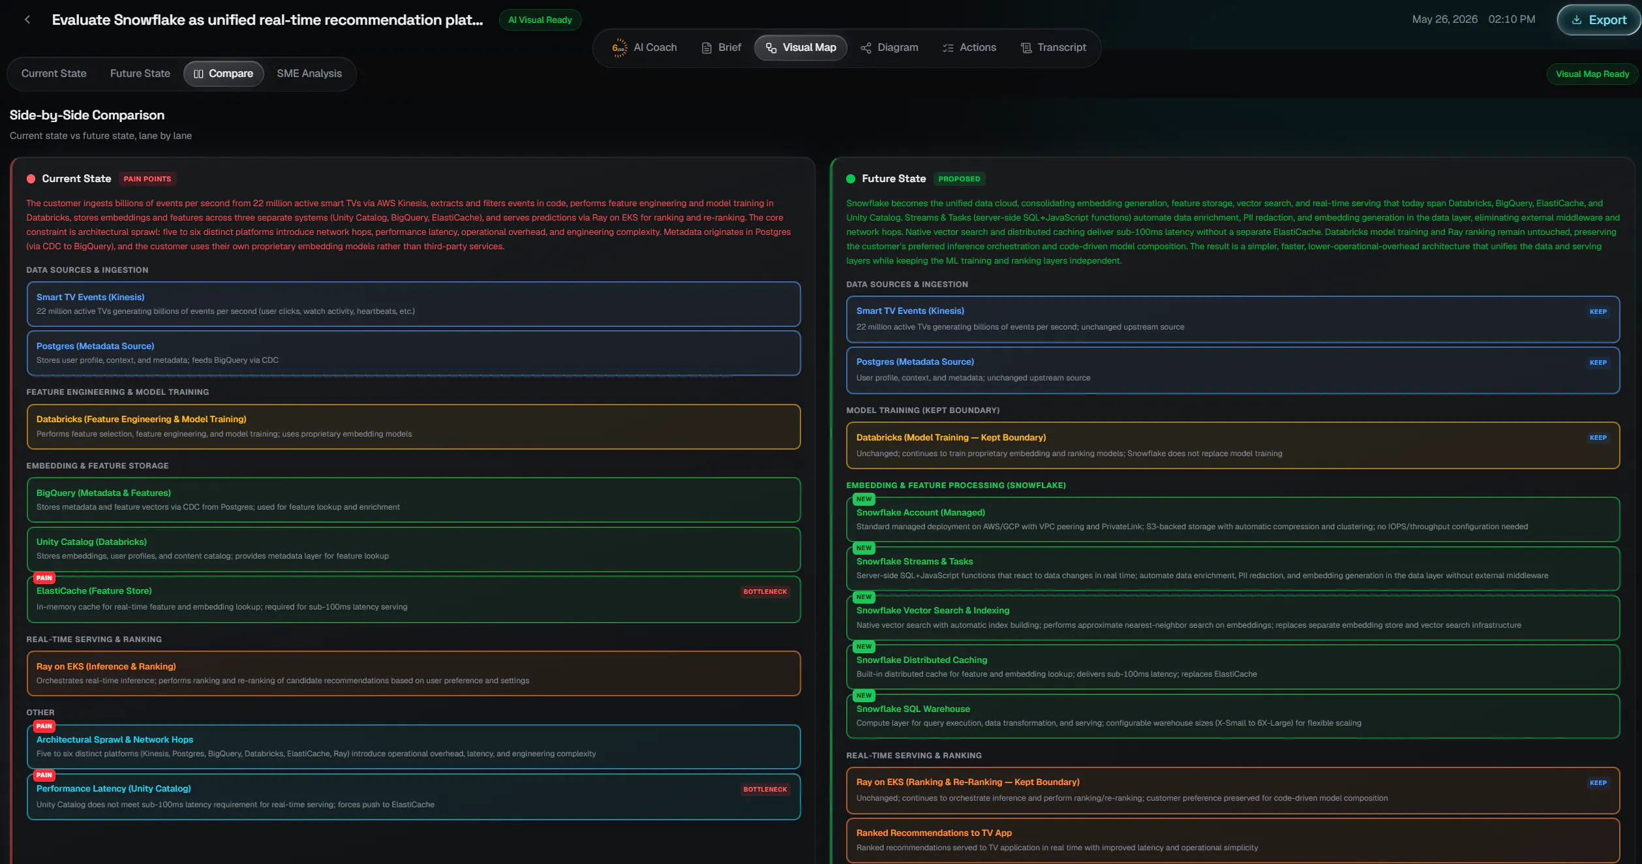This screenshot has height=864, width=1642.
Task: Select Ranked Recommendations to TV App card
Action: point(1233,841)
